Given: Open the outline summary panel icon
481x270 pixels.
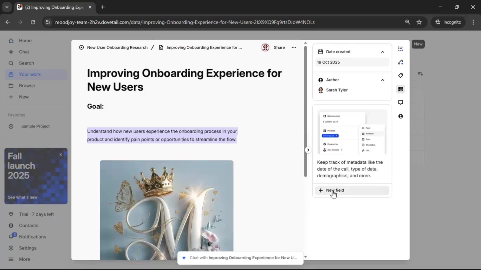Looking at the screenshot, I should click(x=400, y=49).
